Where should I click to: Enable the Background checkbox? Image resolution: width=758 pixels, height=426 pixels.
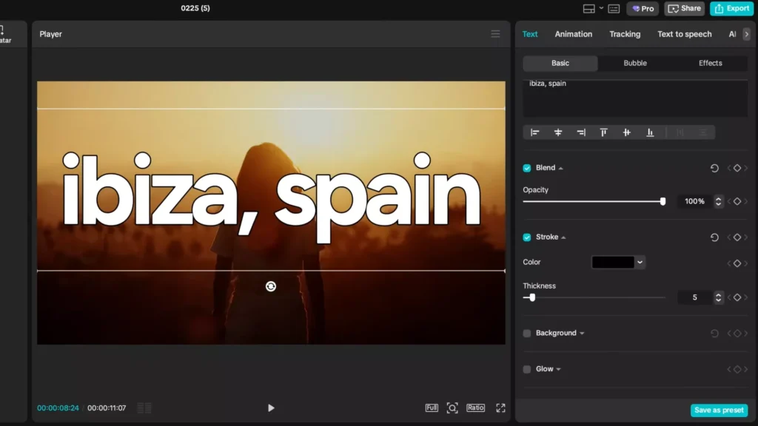527,334
